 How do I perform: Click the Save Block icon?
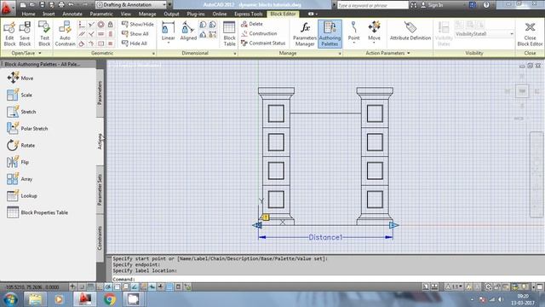[25, 34]
